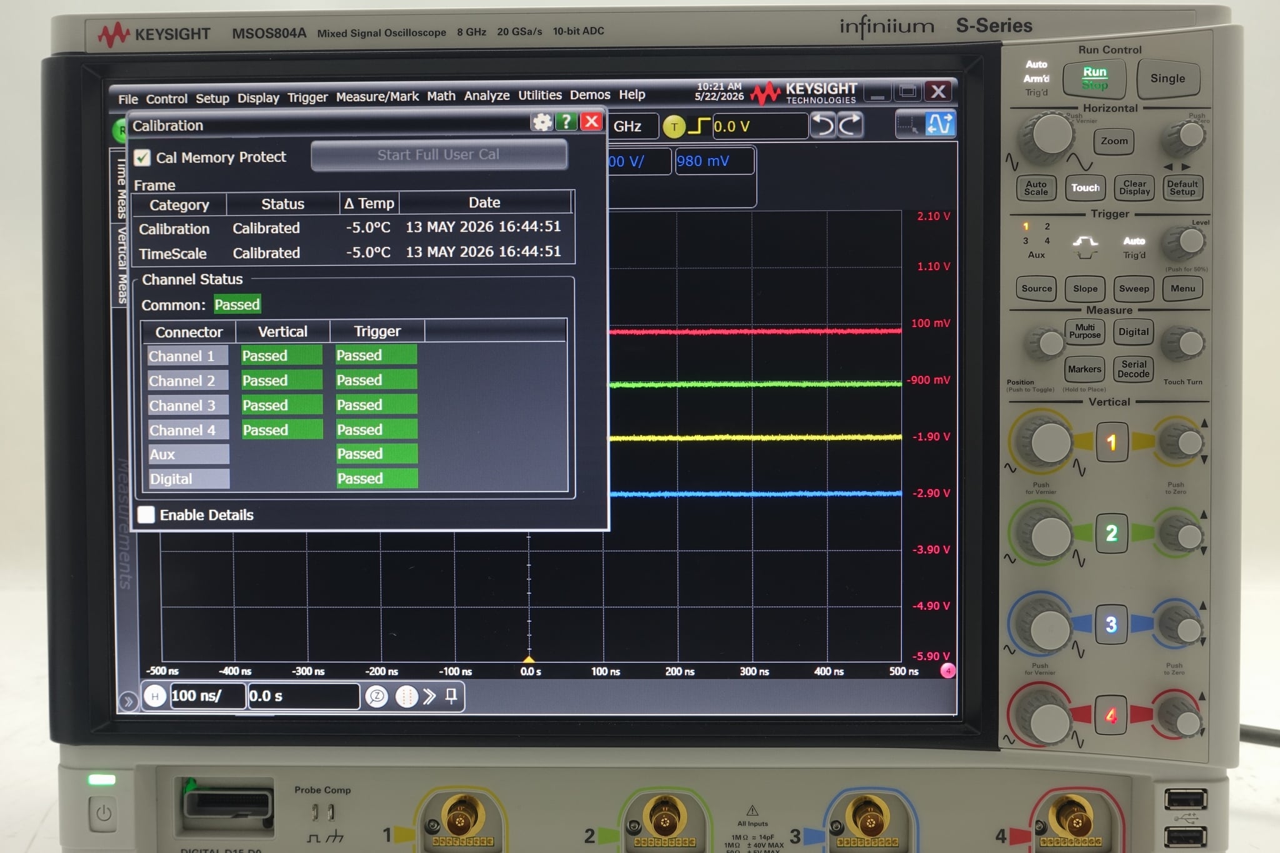Viewport: 1280px width, 853px height.
Task: Toggle Cal Memory Protect checkbox
Action: [x=142, y=157]
